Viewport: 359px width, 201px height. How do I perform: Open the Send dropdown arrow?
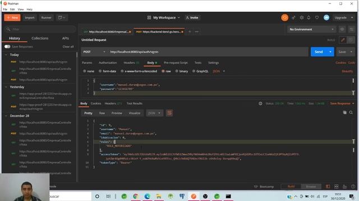click(330, 52)
